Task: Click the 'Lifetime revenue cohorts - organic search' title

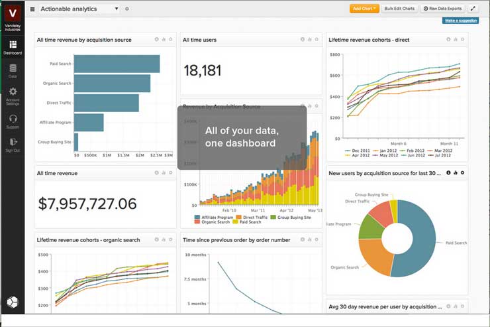Action: click(89, 240)
